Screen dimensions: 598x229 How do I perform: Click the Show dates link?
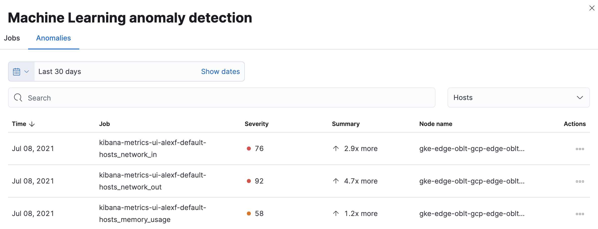(220, 71)
